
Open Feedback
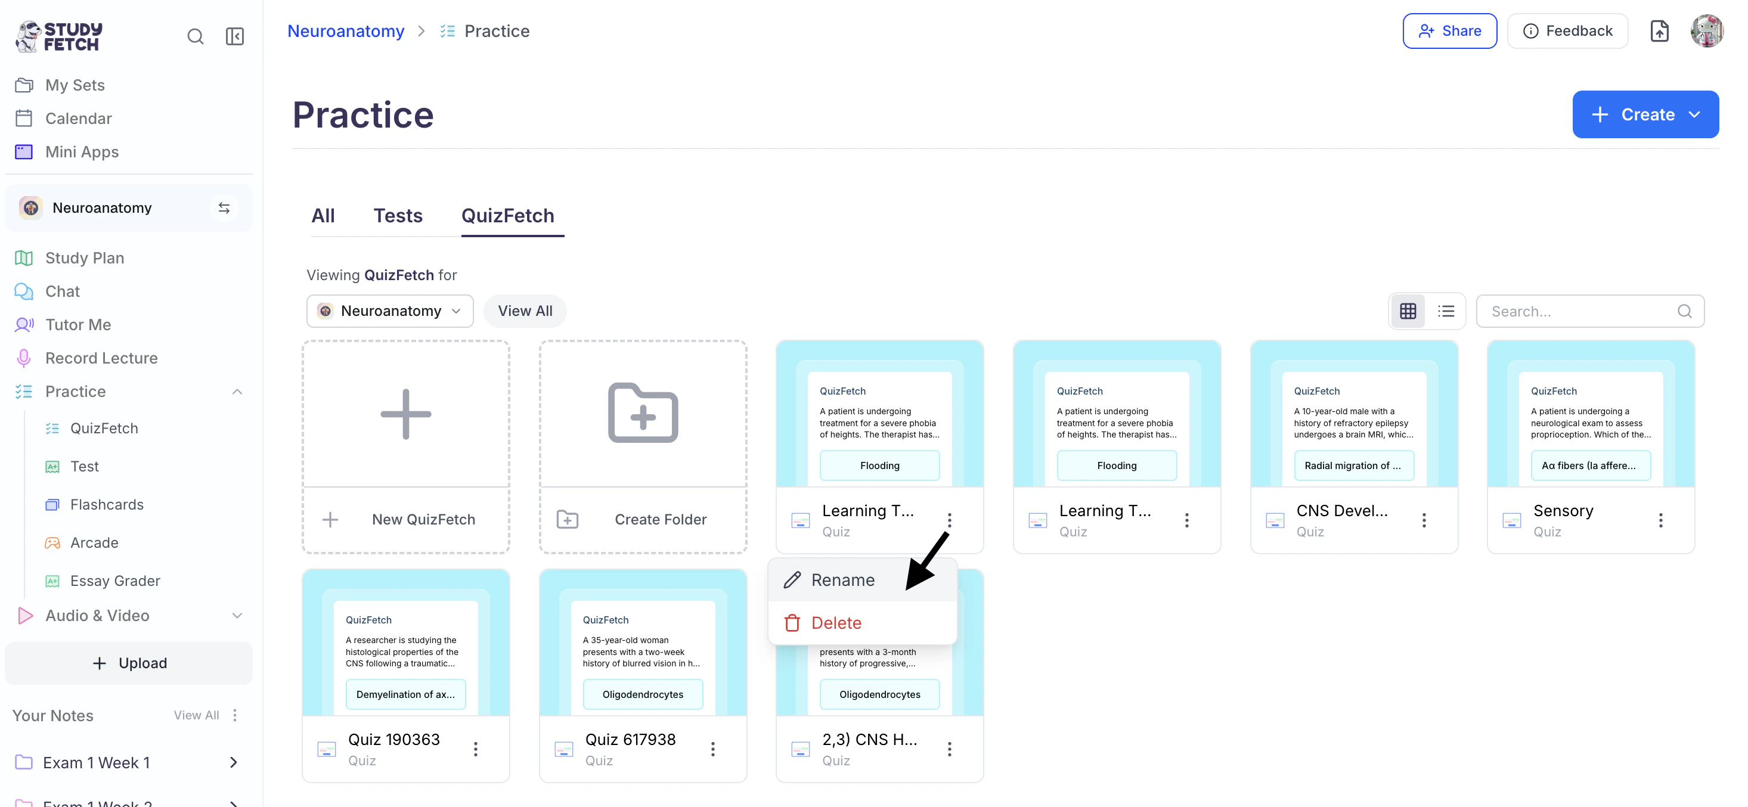pos(1567,30)
